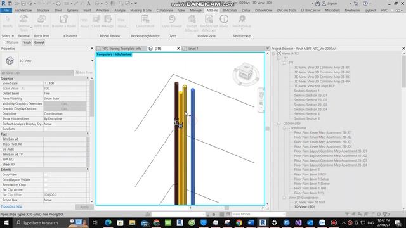This screenshot has width=406, height=228.
Task: Click the Cancel button in options bar
Action: pyautogui.click(x=39, y=42)
